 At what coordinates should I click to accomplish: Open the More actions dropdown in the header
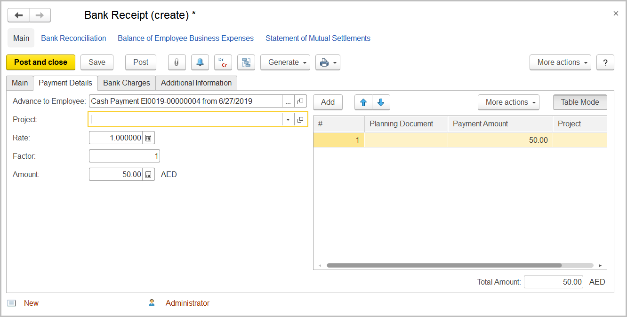click(x=560, y=62)
